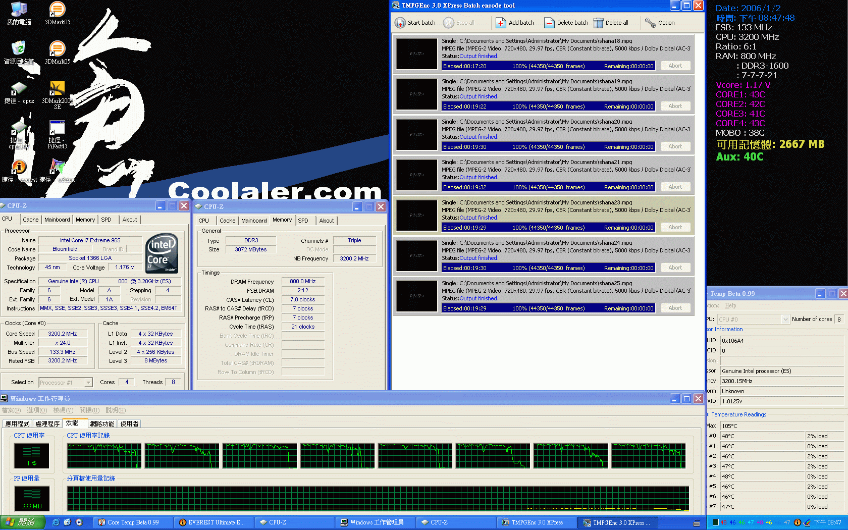The height and width of the screenshot is (530, 848).
Task: Click Abort button for shana18.mpg job
Action: (675, 66)
